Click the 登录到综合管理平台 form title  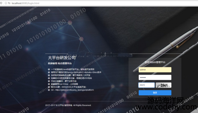click(155, 62)
